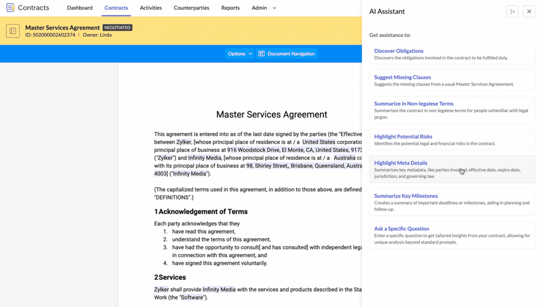This screenshot has height=307, width=541.
Task: Open the Counterparties tab
Action: [191, 8]
